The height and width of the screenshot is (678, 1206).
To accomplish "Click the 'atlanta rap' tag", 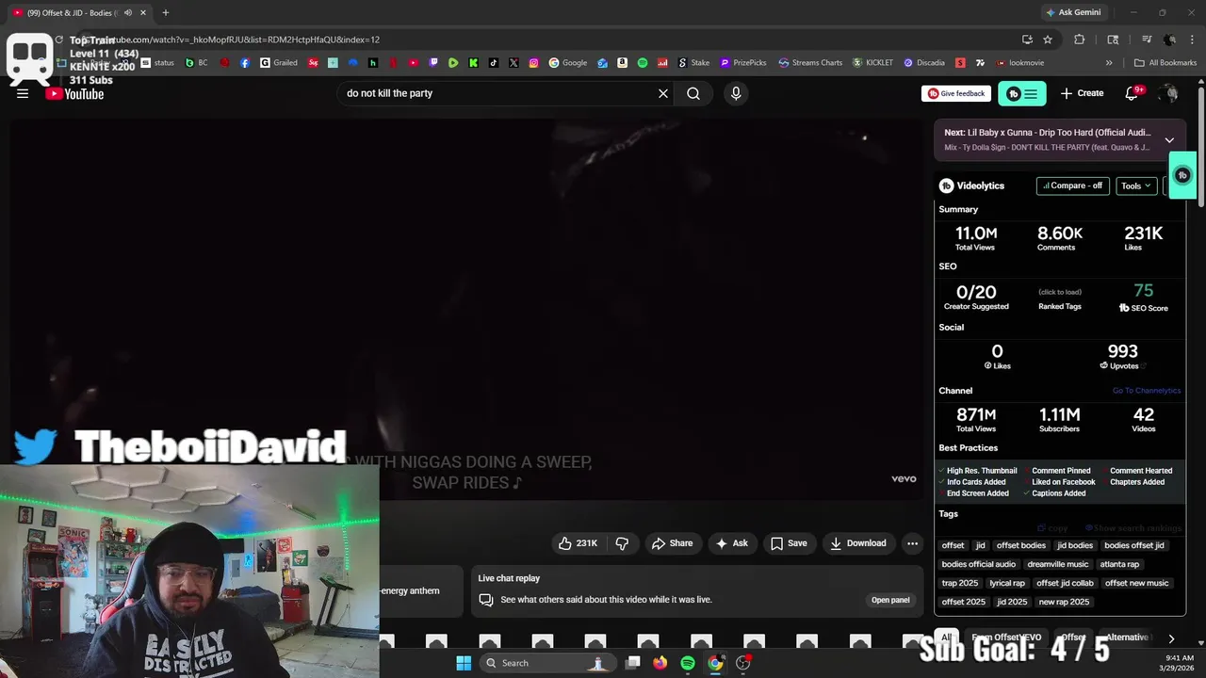I will (1119, 564).
